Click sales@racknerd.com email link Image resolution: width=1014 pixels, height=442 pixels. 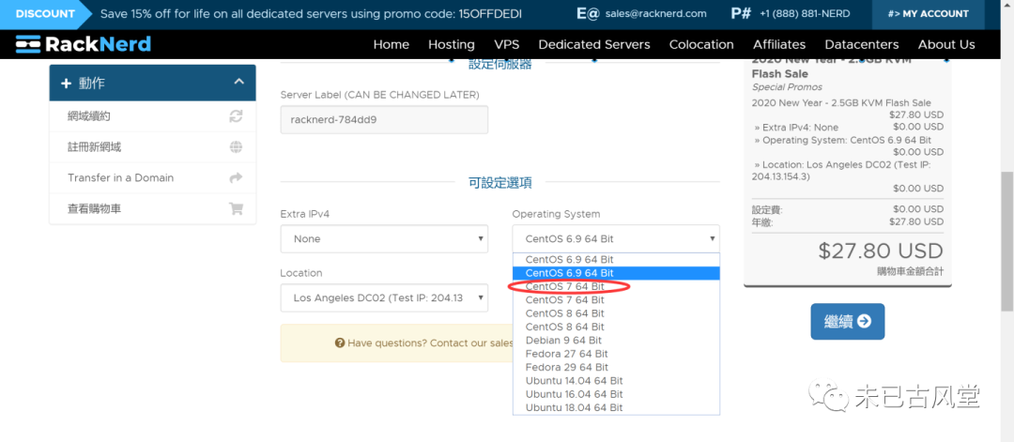pos(655,13)
